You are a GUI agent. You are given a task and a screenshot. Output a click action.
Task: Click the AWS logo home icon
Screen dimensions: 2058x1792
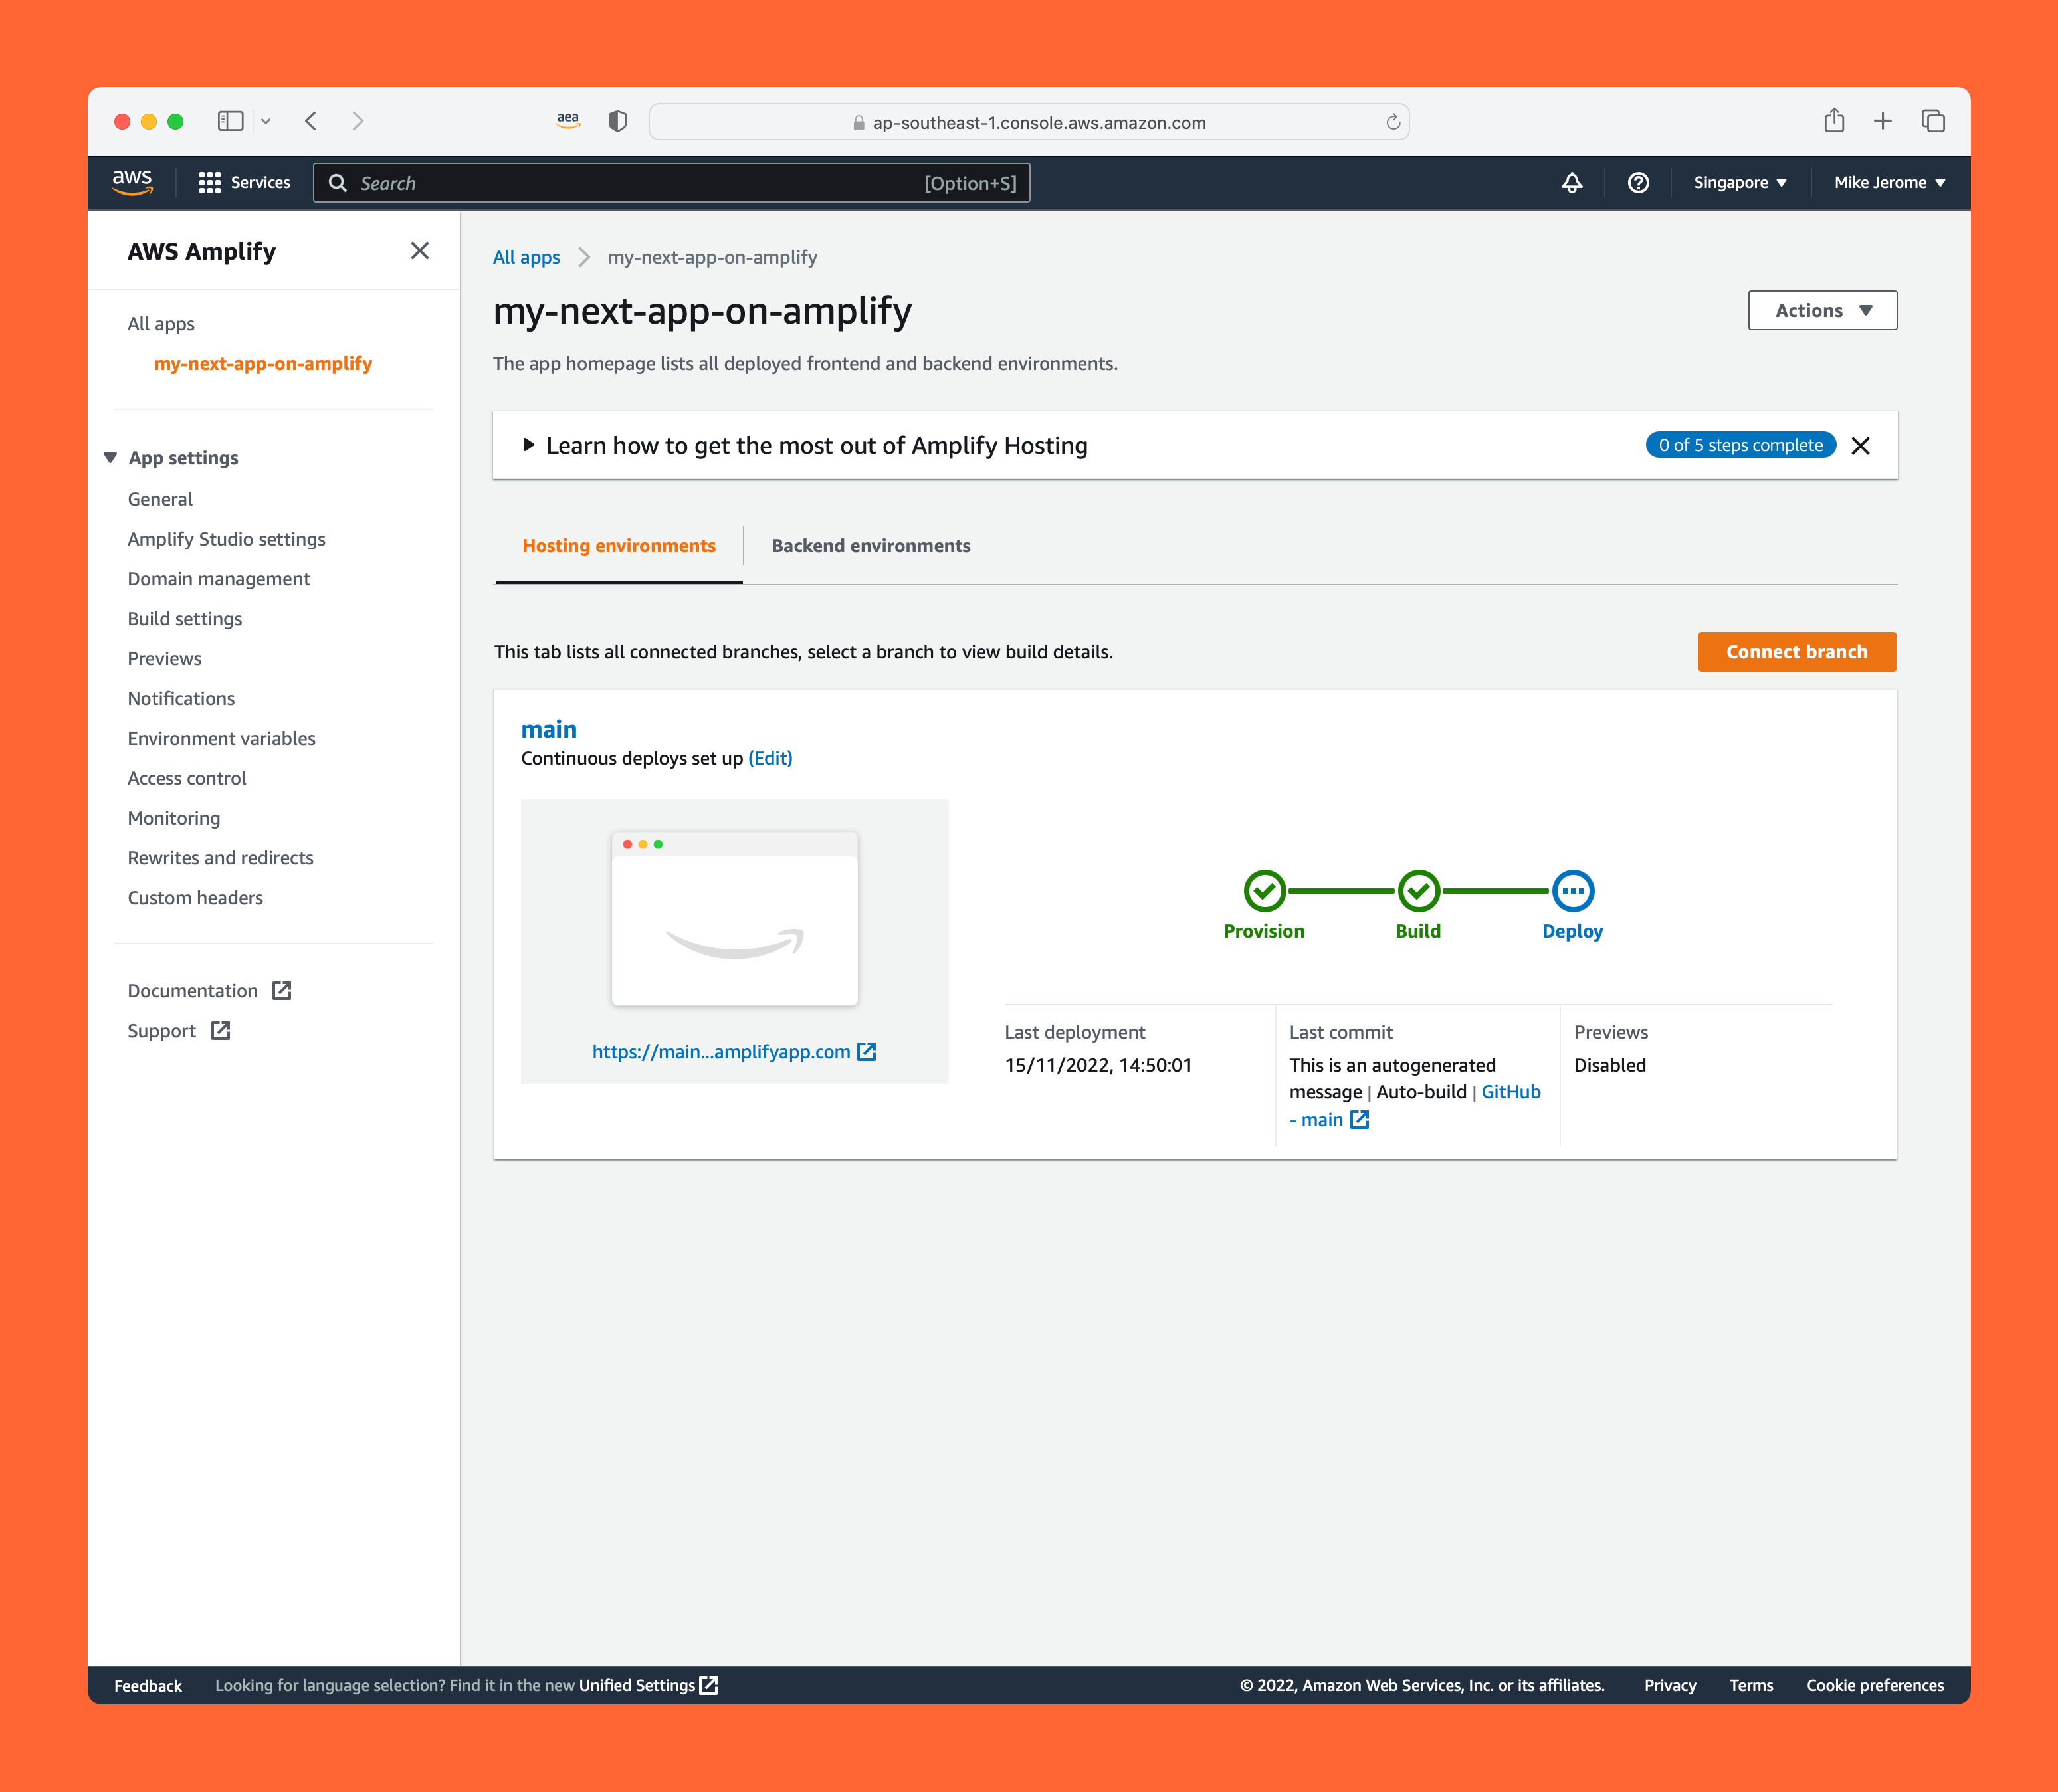(x=132, y=182)
